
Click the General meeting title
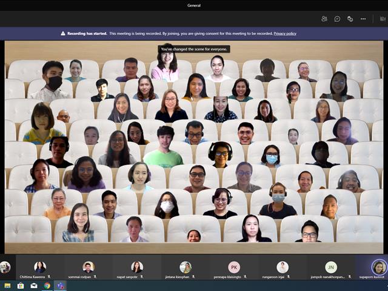click(x=194, y=5)
